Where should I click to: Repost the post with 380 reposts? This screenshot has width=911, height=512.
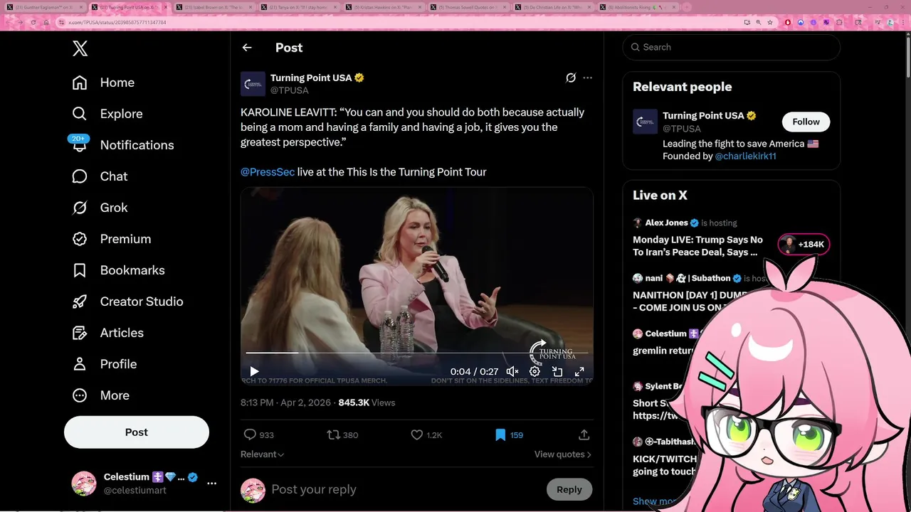342,434
